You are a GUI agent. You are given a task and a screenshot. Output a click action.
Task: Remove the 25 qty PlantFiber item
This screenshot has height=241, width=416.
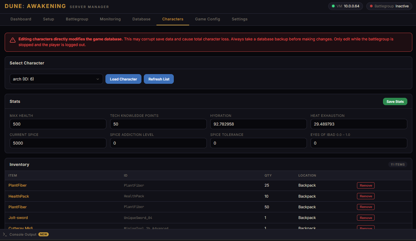pos(366,185)
